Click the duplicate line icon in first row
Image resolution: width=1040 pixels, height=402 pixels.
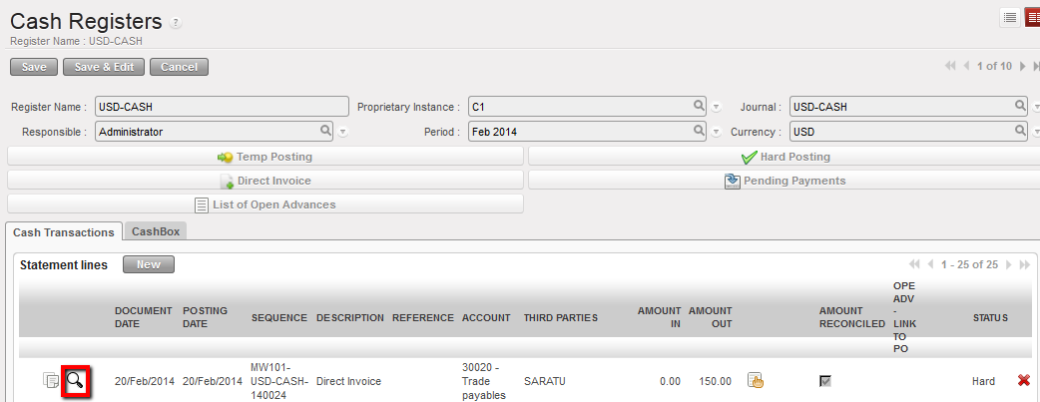pos(50,380)
